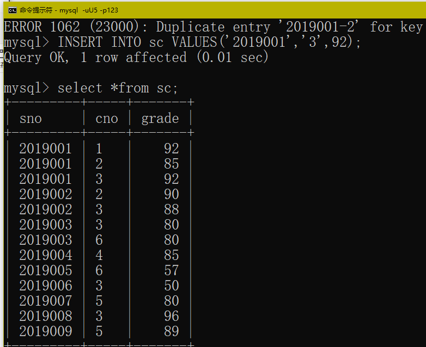Click cno value 4 in the 2019004 row
Viewport: 426px width, 347px height.
pos(99,255)
